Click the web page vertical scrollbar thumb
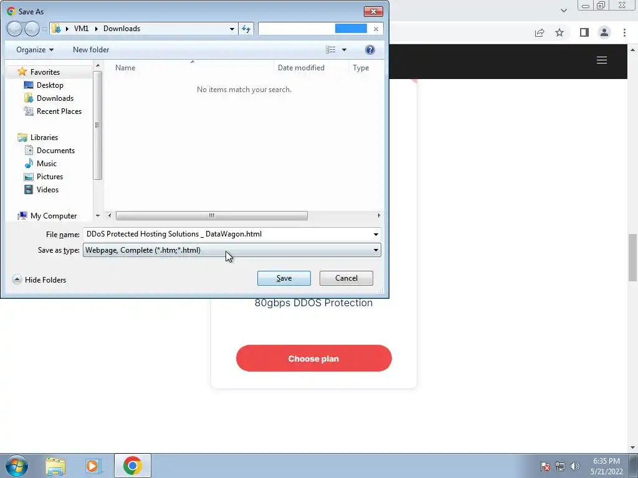This screenshot has height=478, width=638. 632,257
